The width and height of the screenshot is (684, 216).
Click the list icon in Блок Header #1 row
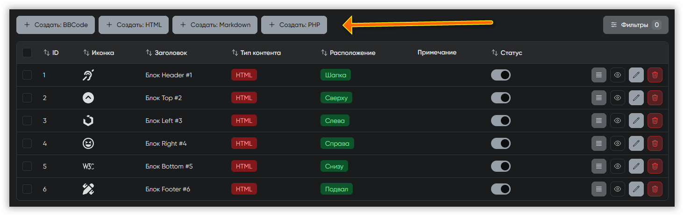[x=598, y=75]
